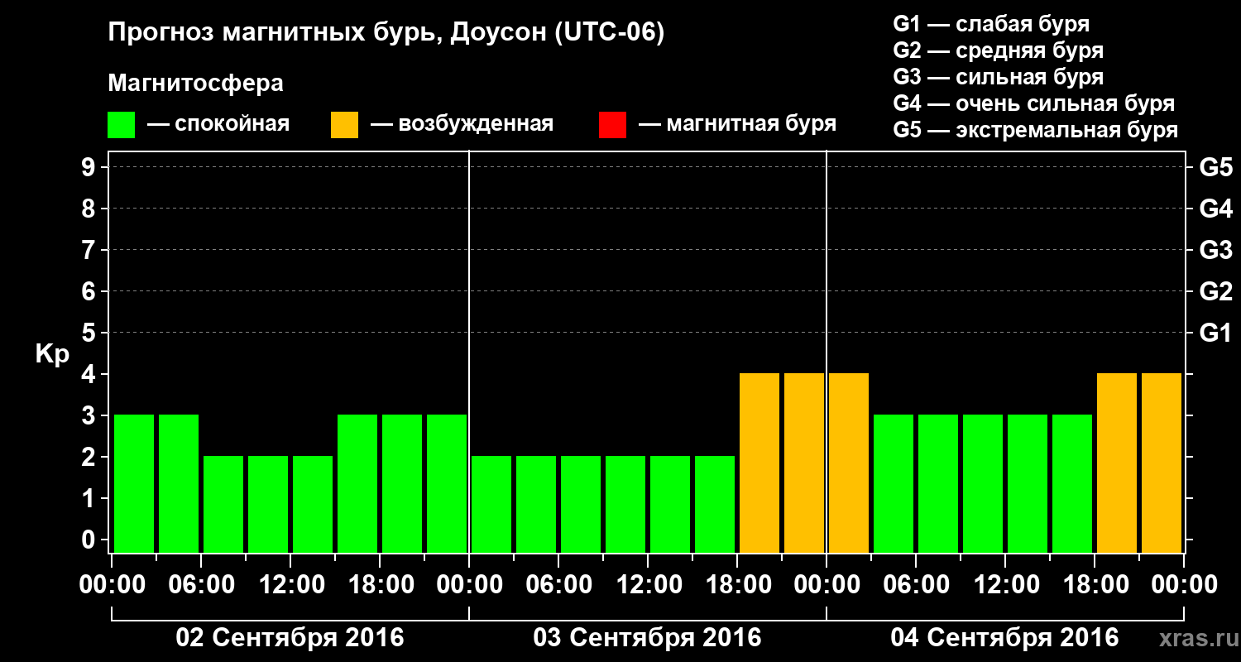Click the '— спокойная' legend label

tap(218, 125)
